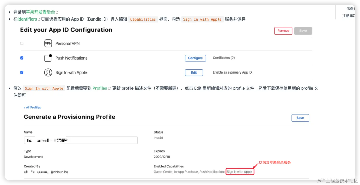Click the external link icon after Profiles

click(109, 88)
